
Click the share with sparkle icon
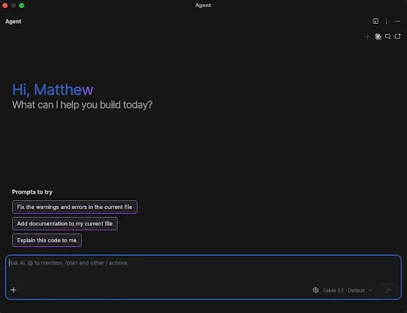click(397, 37)
